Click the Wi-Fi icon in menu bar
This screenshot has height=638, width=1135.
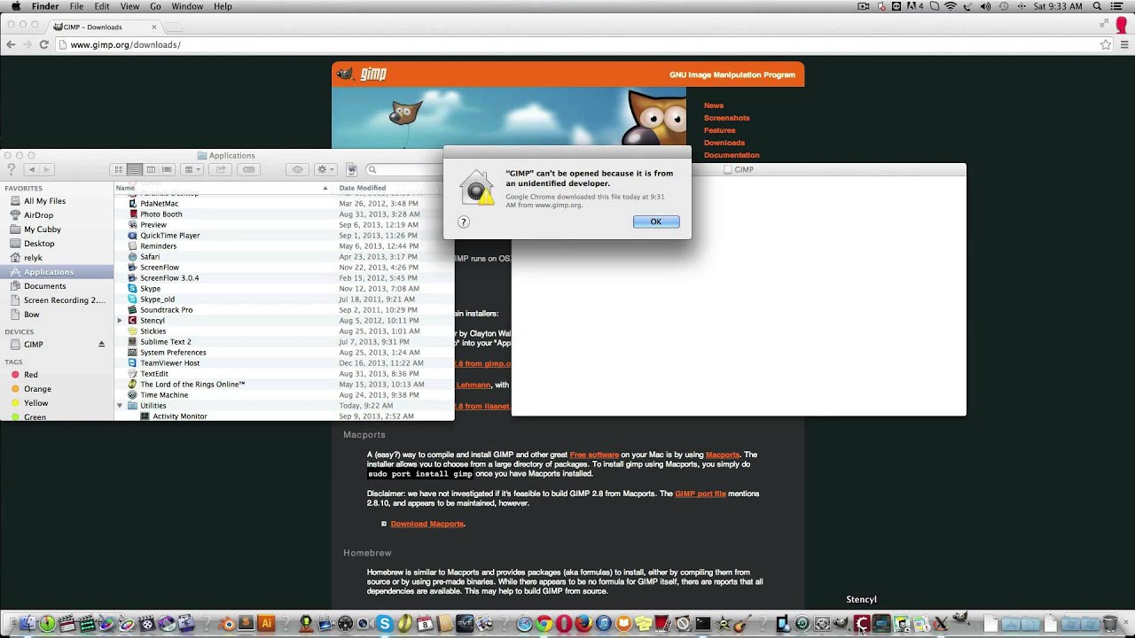(x=951, y=6)
